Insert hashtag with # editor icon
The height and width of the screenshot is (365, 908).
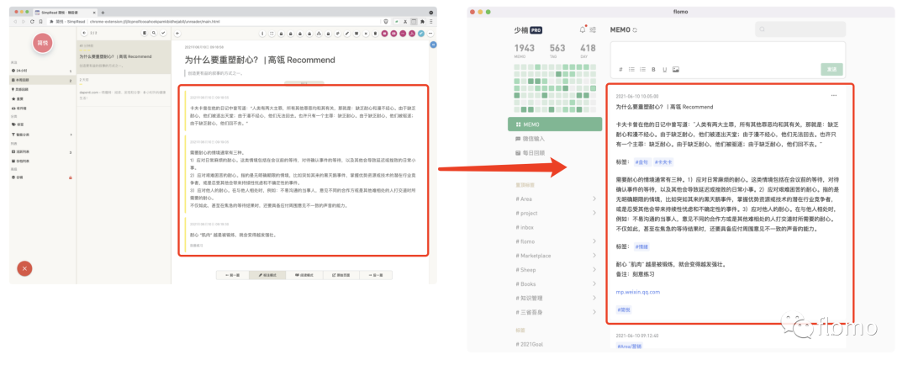(x=620, y=70)
